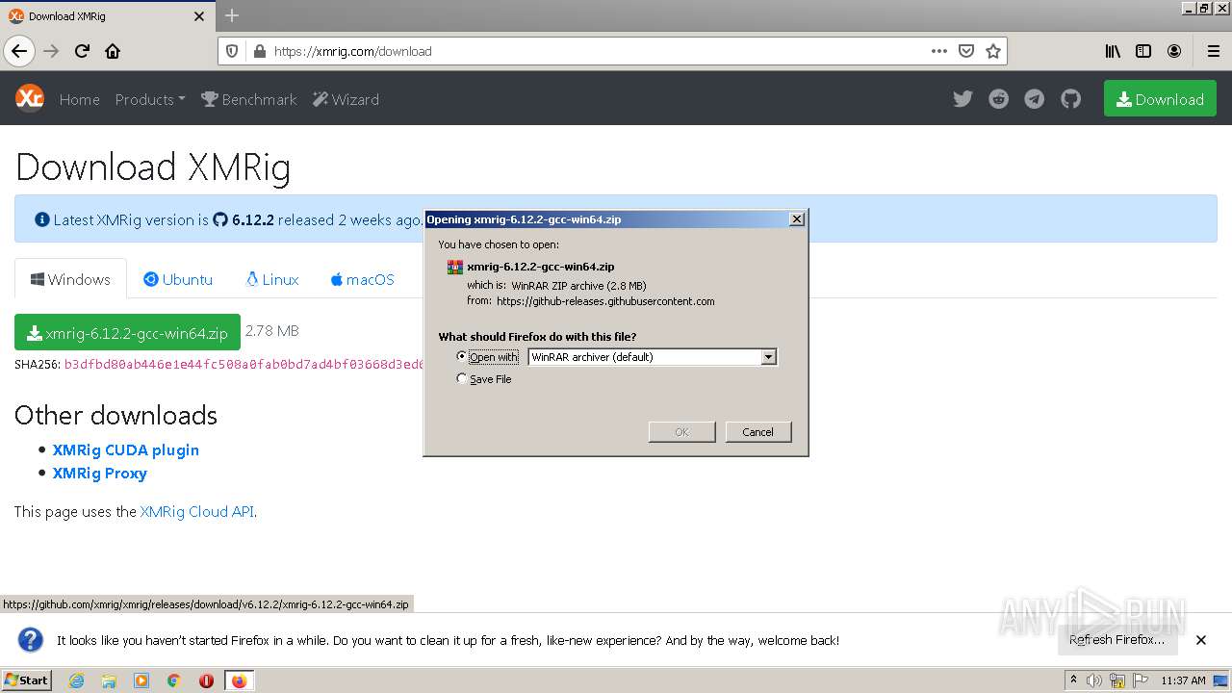Viewport: 1232px width, 693px height.
Task: Launch Chrome from the taskbar
Action: pos(174,680)
